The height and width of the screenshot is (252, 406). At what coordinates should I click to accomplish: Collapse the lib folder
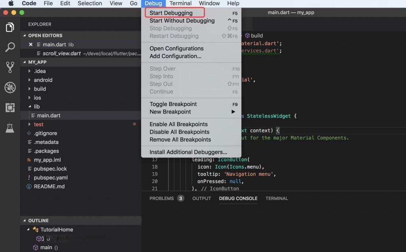(30, 106)
